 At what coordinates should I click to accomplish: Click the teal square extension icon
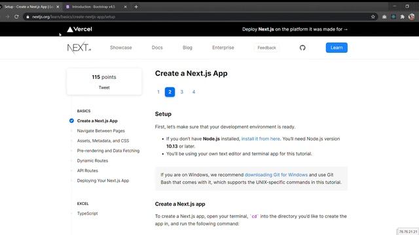point(393,17)
